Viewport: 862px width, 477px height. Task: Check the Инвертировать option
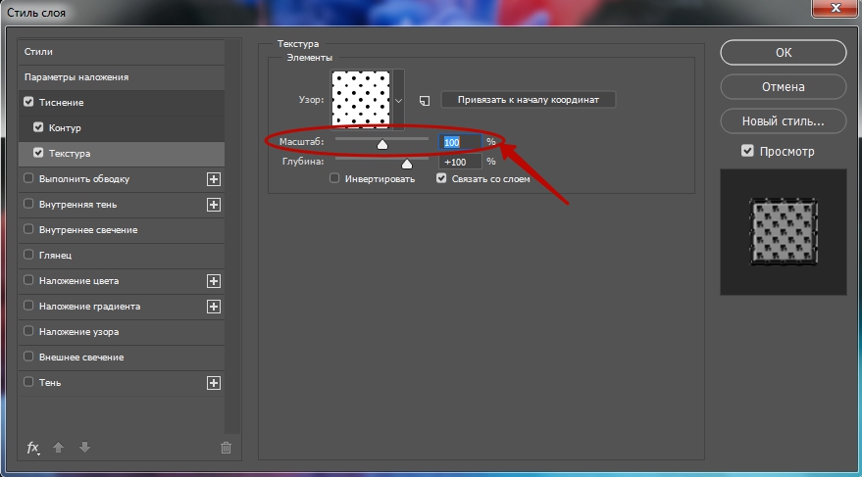pyautogui.click(x=334, y=178)
